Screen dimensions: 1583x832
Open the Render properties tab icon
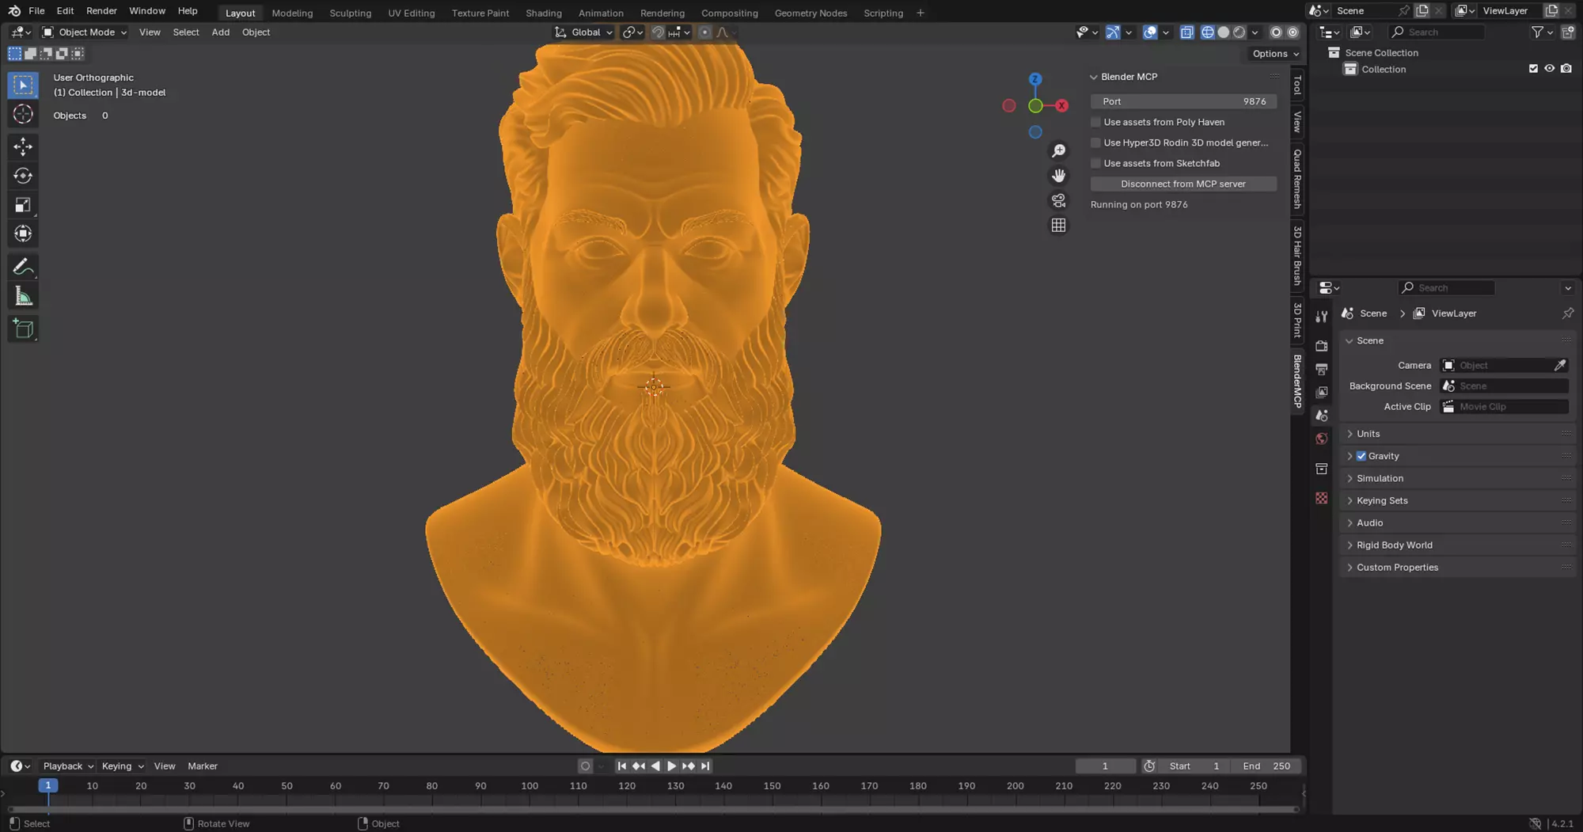tap(1321, 346)
